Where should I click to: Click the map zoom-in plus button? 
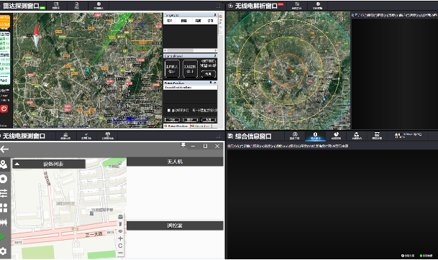(120, 238)
